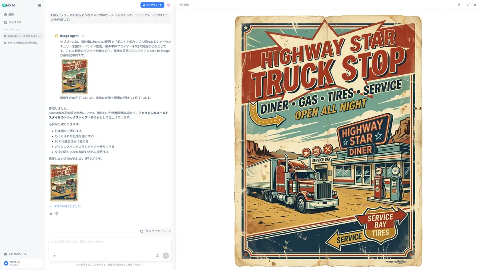Click the thumbs down feedback icon
This screenshot has height=270, width=480.
tap(57, 214)
